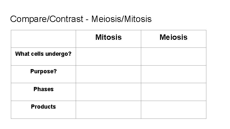Click the word 'Meiosis/Mitosis' in the title
Viewport: 230px width, 129px height.
coord(121,19)
